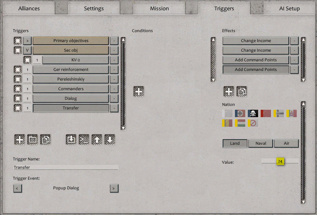
Task: Go to next Trigger Event option
Action: (114, 188)
